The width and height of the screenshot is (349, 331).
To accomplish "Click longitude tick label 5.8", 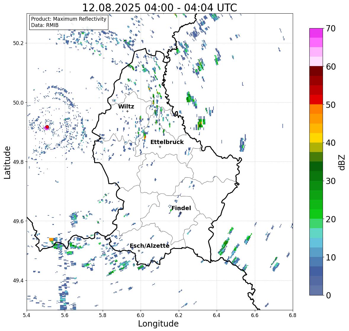I will 103,315.
